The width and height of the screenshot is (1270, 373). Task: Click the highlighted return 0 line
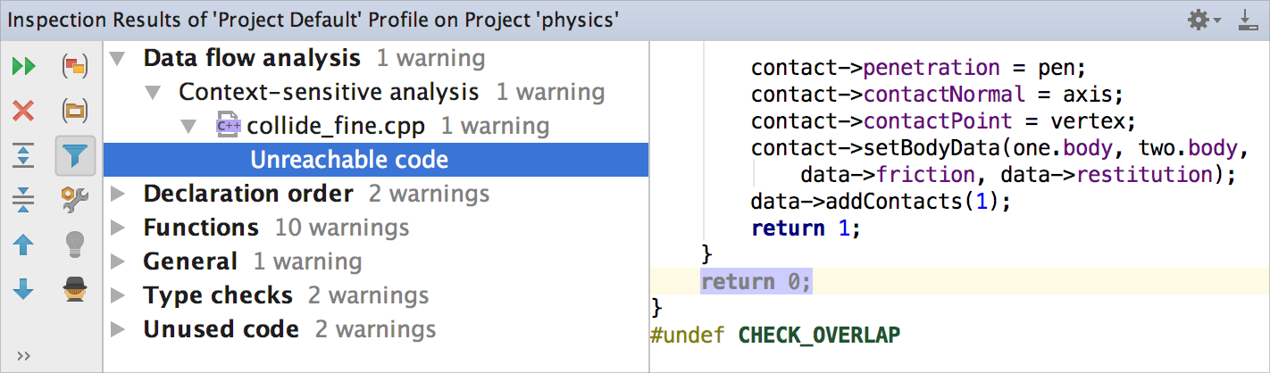coord(756,282)
